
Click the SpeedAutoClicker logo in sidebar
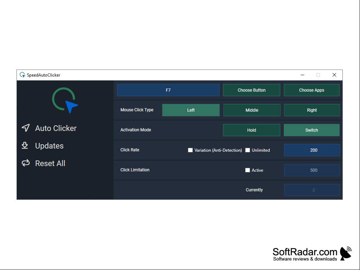[x=65, y=100]
